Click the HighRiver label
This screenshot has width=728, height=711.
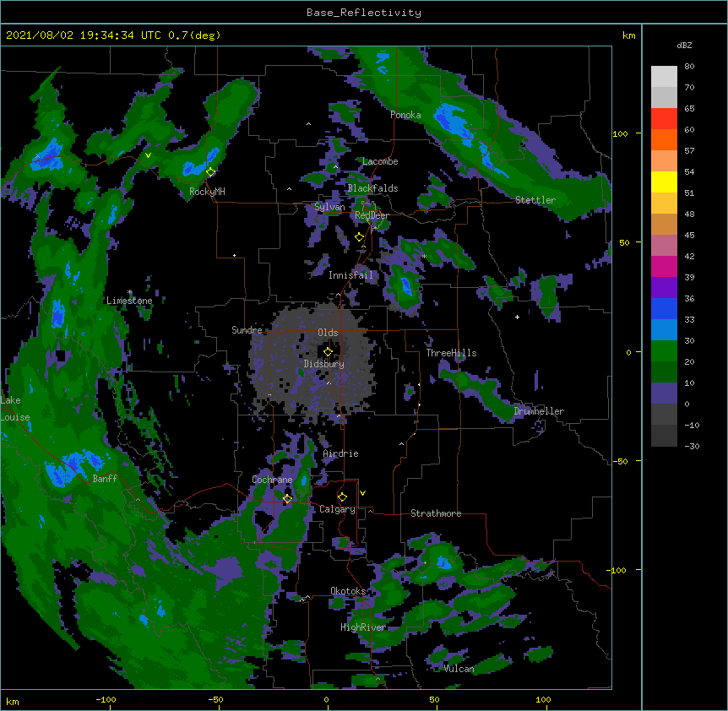pos(363,627)
